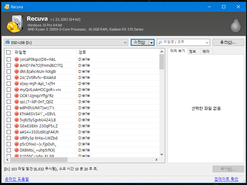This screenshot has height=185, width=247.
Task: Follow the 온라인 도움말 link
Action: [17, 179]
